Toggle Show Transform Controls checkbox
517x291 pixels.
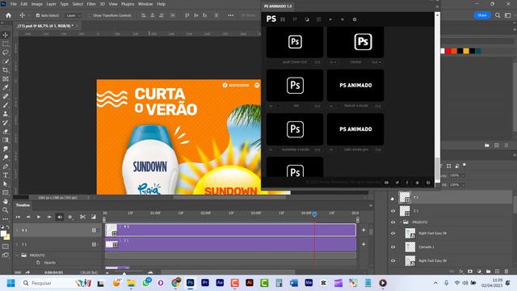tap(90, 15)
